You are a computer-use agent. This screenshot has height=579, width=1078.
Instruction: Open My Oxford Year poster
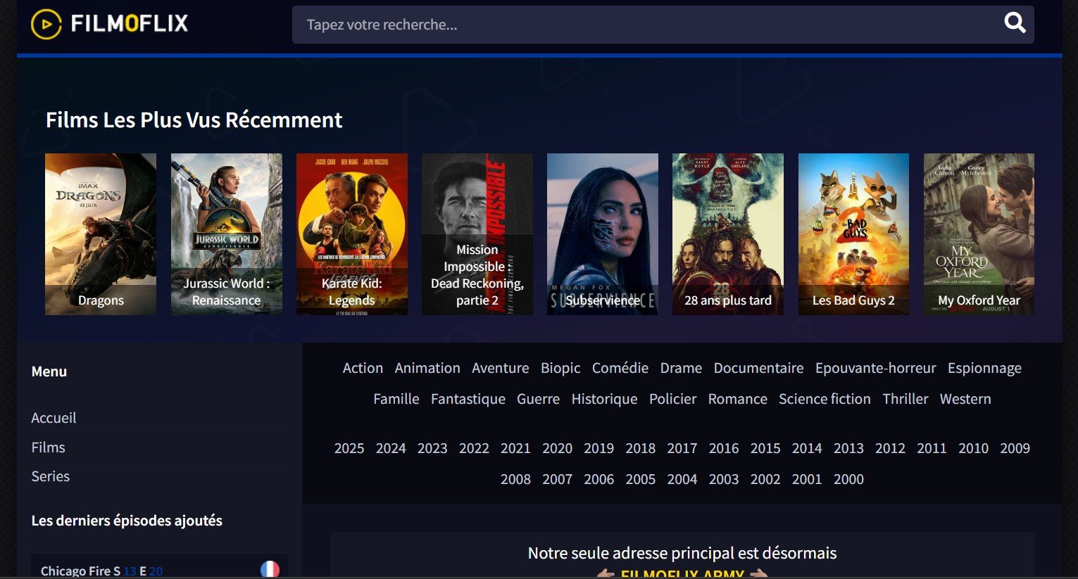pyautogui.click(x=979, y=234)
